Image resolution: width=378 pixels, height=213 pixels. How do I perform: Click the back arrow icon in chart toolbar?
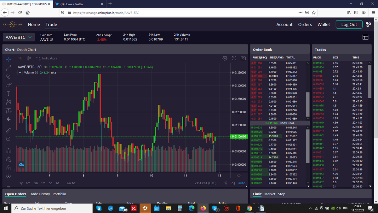coord(9,119)
